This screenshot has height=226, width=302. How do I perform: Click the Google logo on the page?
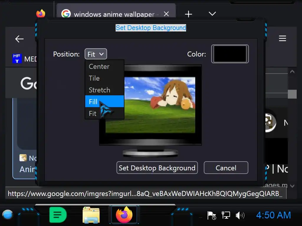(x=29, y=83)
